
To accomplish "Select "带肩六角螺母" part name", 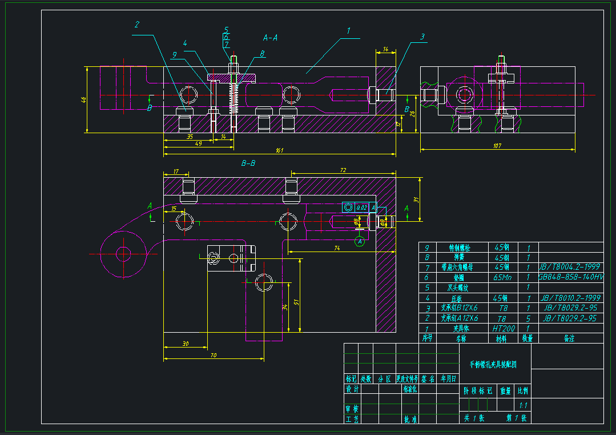I will (457, 268).
